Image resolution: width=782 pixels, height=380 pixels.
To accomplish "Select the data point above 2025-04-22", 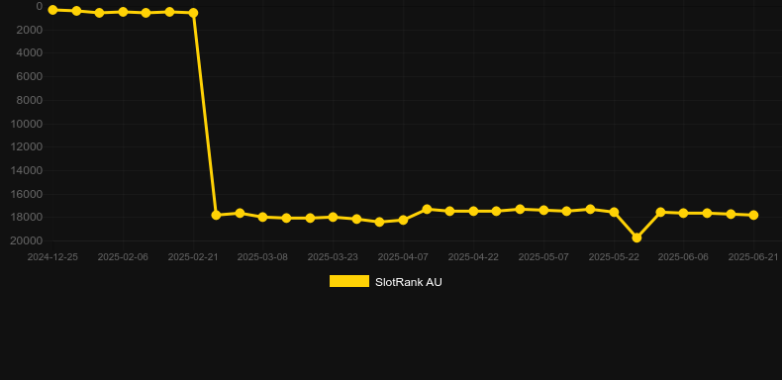I will 473,212.
